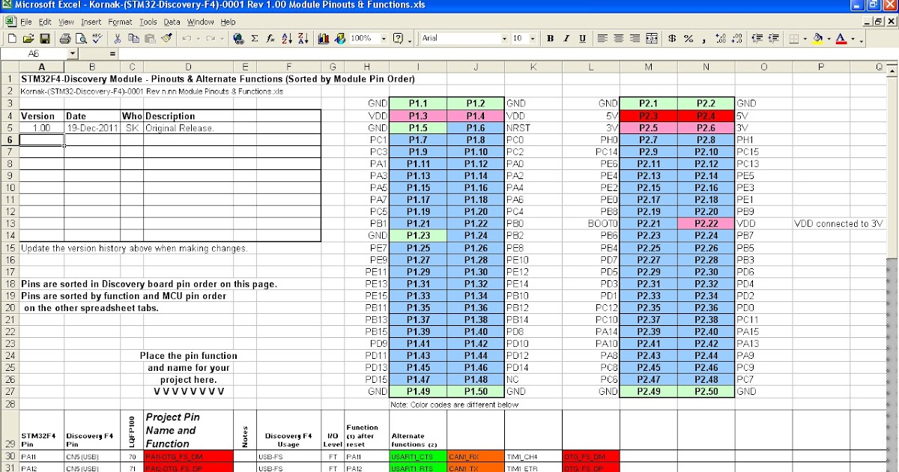Open the Font Color palette dropdown arrow

pyautogui.click(x=853, y=38)
